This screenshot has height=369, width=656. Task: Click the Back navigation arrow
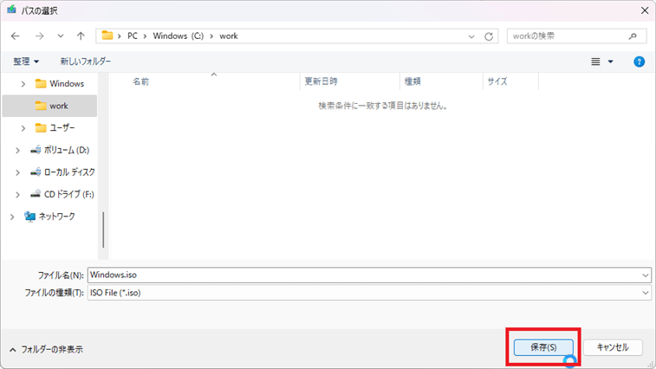(x=15, y=36)
